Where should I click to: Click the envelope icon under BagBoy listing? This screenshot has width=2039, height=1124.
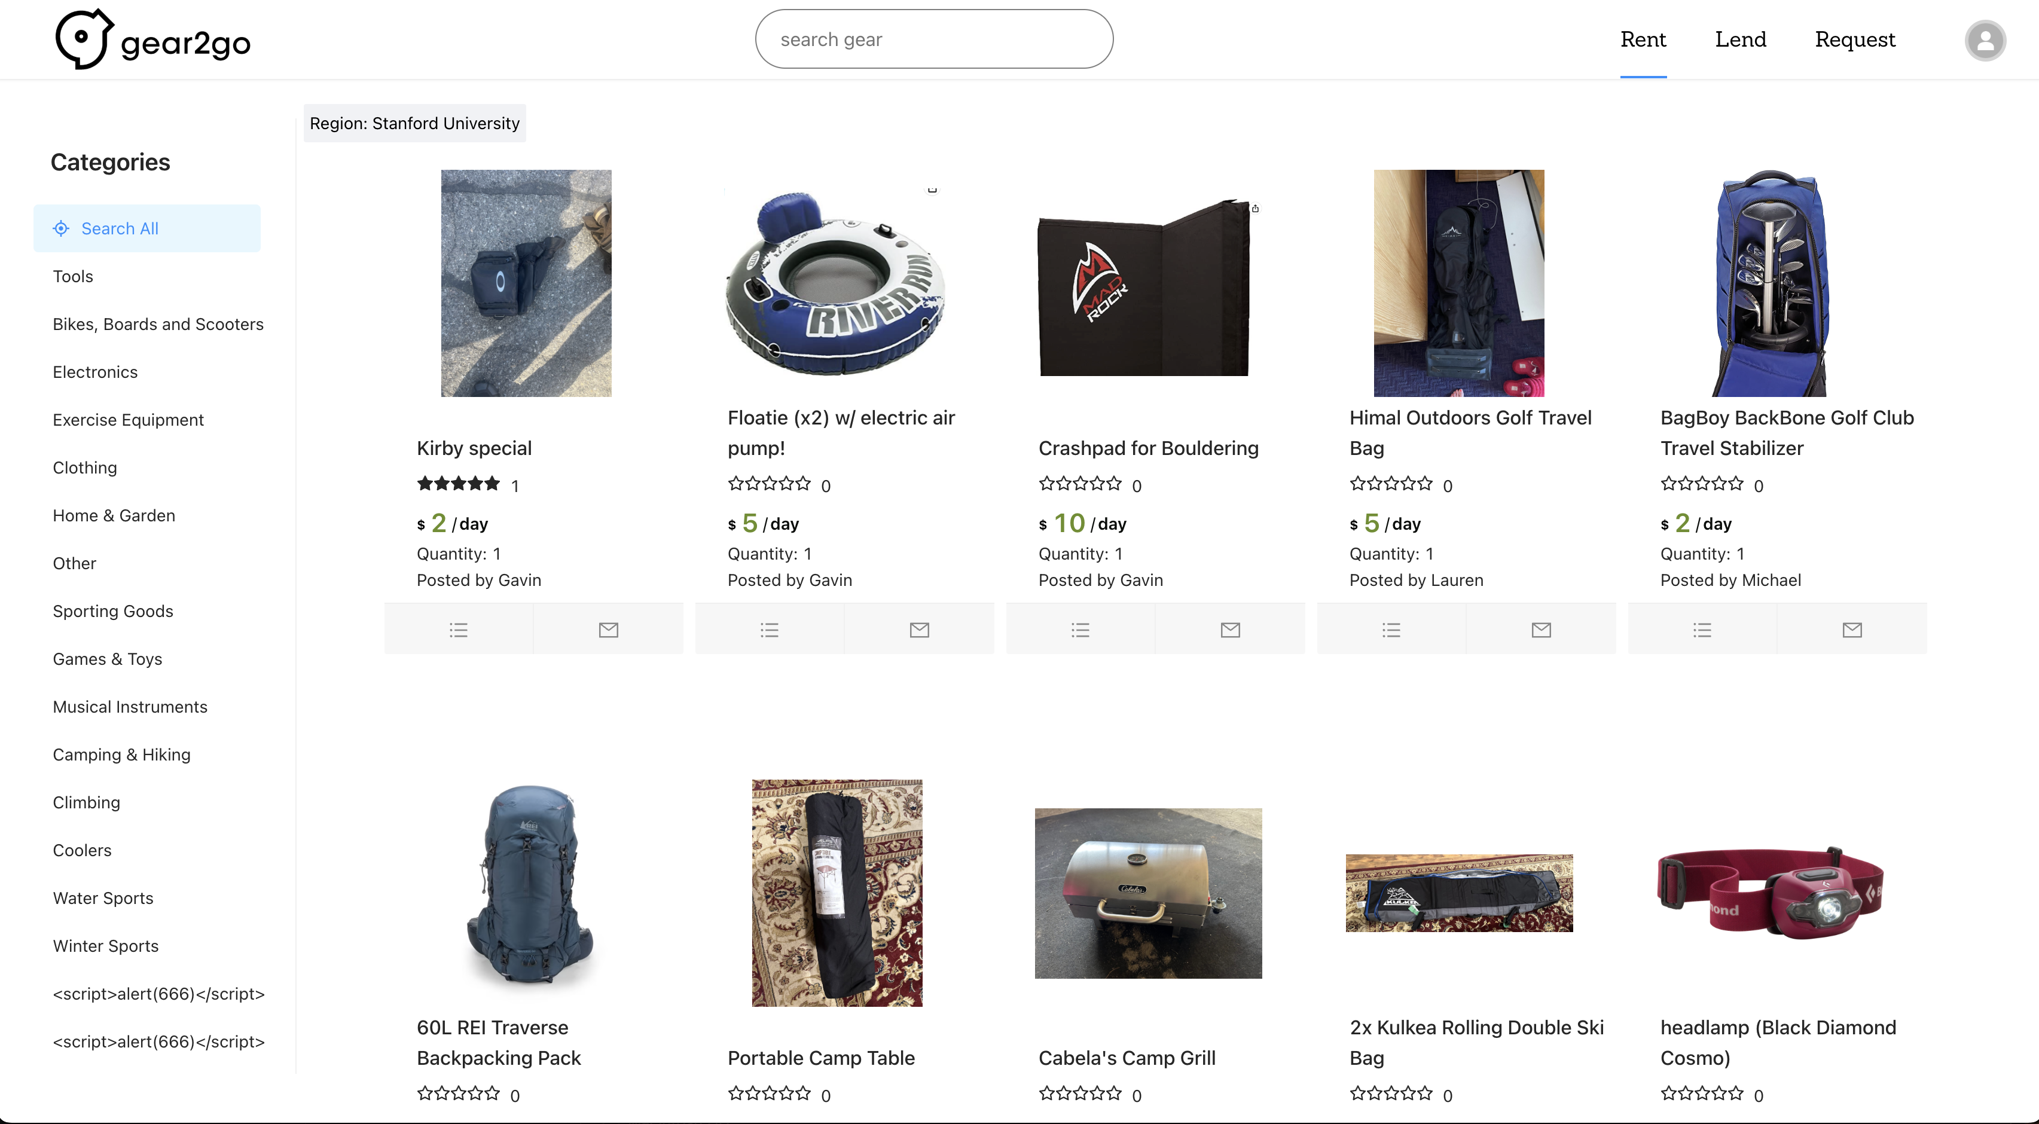(x=1851, y=630)
